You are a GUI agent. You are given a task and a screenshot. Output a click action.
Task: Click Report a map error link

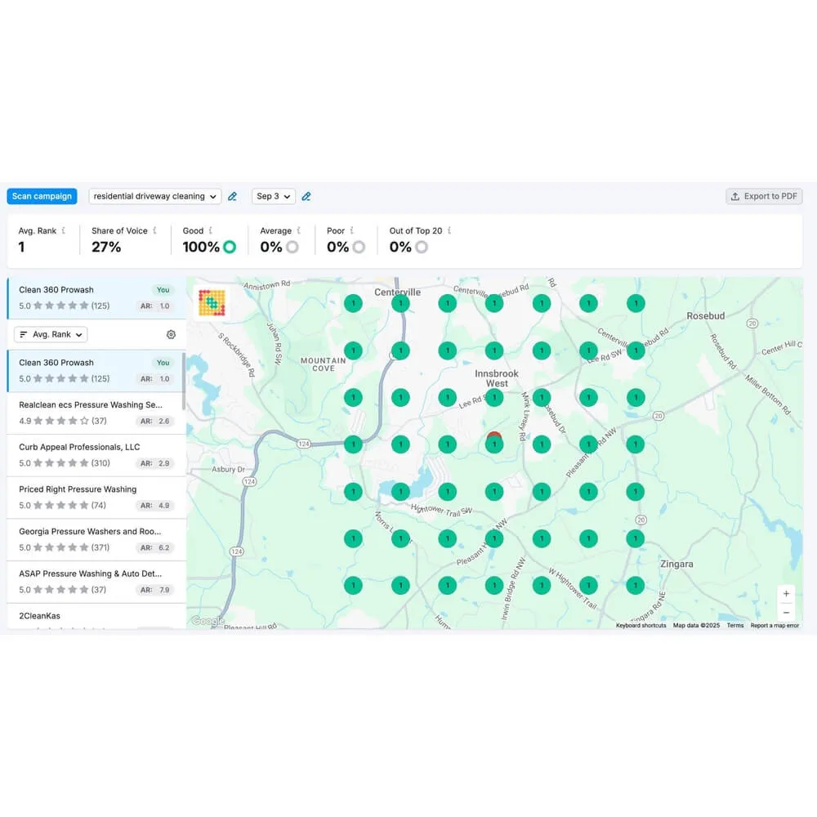[775, 625]
